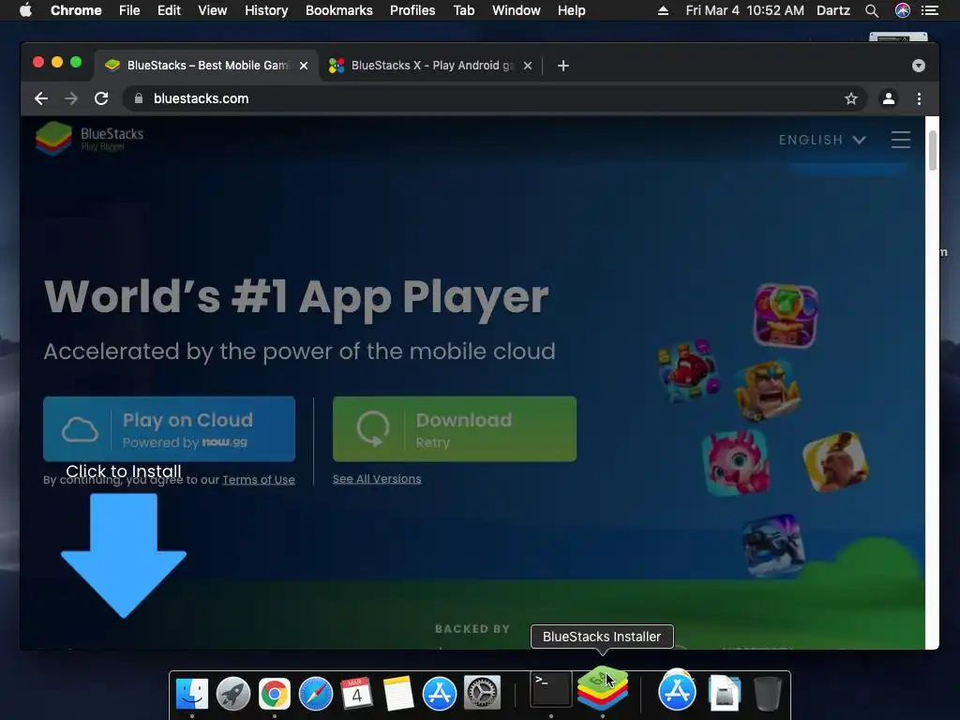View site info via the lock icon
Image resolution: width=960 pixels, height=720 pixels.
[x=139, y=98]
